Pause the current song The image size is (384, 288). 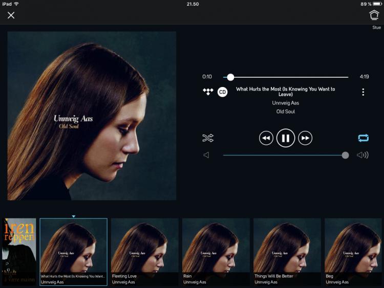(286, 138)
